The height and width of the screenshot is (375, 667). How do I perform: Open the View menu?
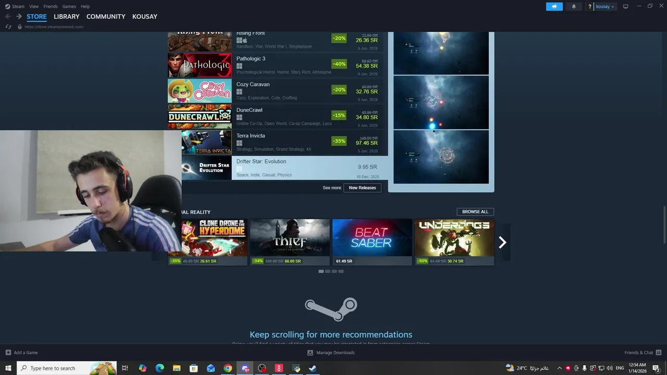[34, 6]
